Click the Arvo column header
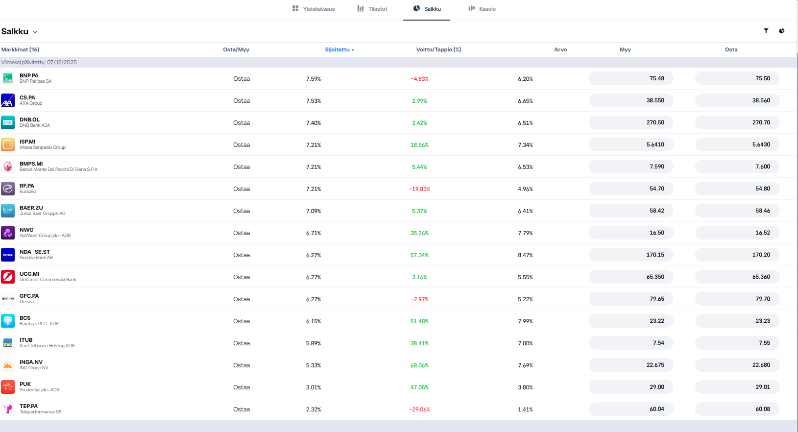Viewport: 798px width, 432px height. (560, 49)
